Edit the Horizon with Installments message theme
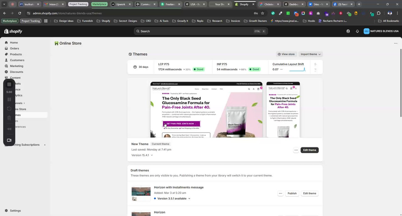This screenshot has width=402, height=216. coord(310,193)
